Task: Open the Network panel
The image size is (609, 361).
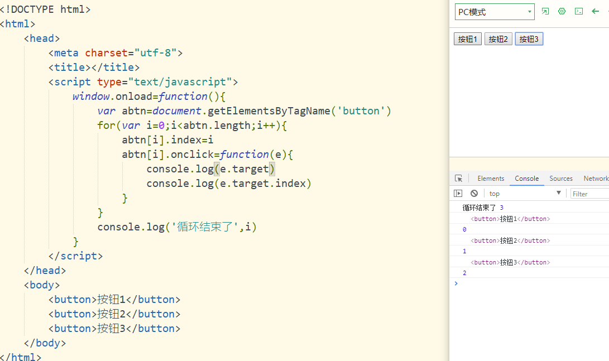Action: point(595,178)
